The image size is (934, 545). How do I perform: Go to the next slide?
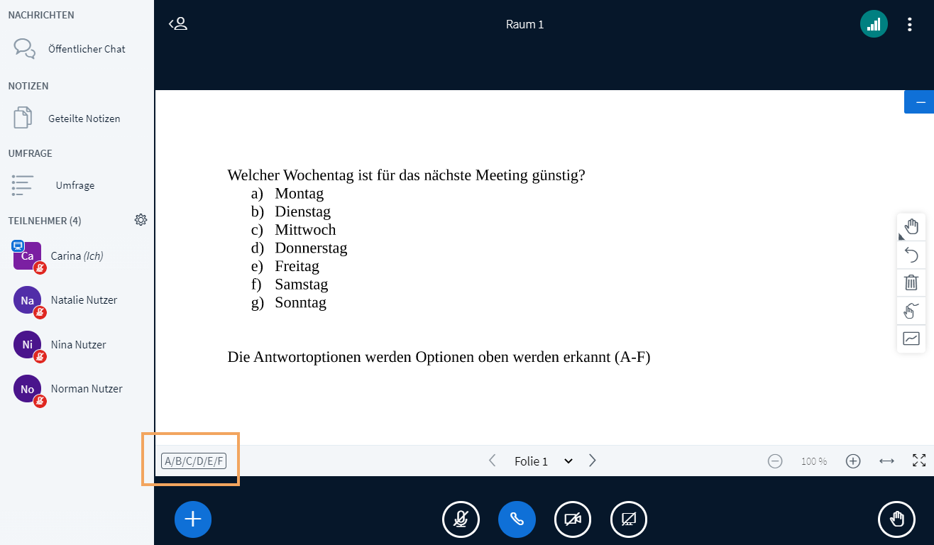pos(592,461)
